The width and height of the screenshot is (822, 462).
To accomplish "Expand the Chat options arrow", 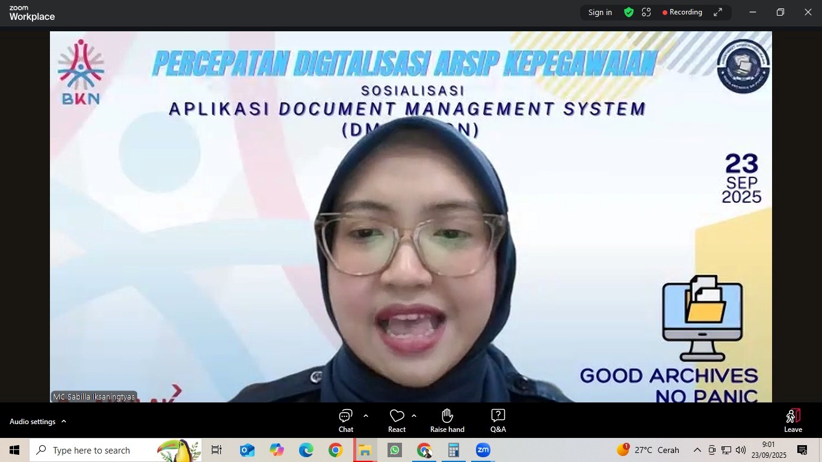I will [x=365, y=416].
